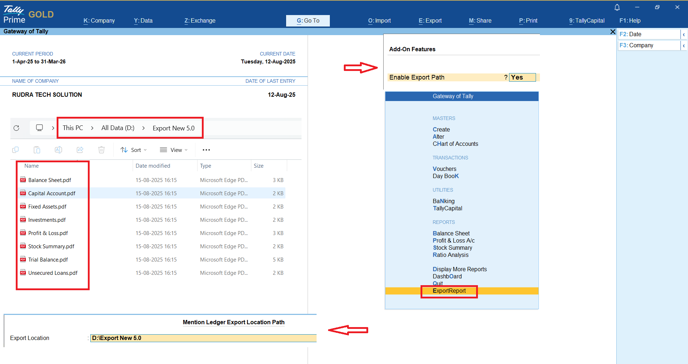Image resolution: width=688 pixels, height=364 pixels.
Task: Open the Export menu in top bar
Action: pos(430,21)
